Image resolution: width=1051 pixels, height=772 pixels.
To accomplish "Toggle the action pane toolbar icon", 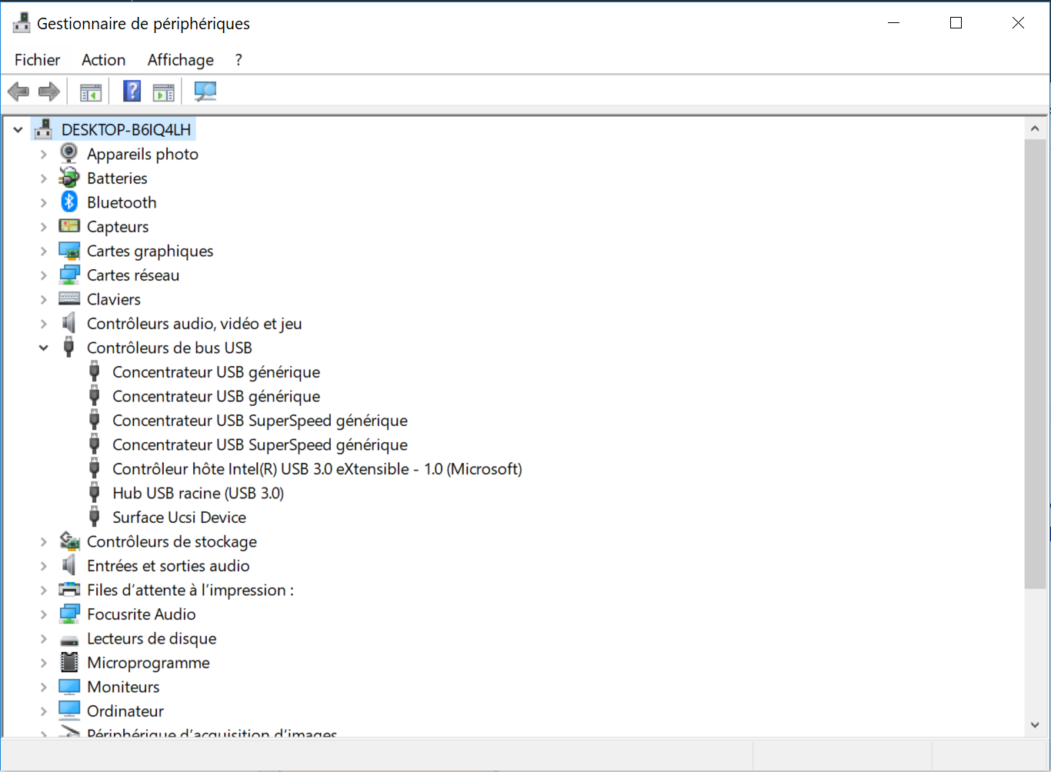I will pos(164,92).
